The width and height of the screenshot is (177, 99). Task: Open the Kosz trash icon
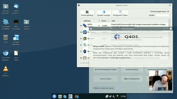6,39
